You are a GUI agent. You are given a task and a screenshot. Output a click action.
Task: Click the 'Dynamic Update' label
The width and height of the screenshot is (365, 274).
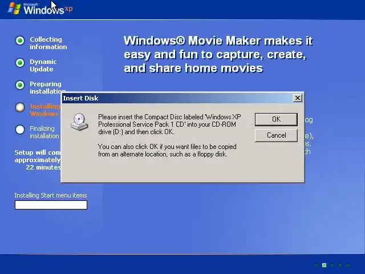43,65
